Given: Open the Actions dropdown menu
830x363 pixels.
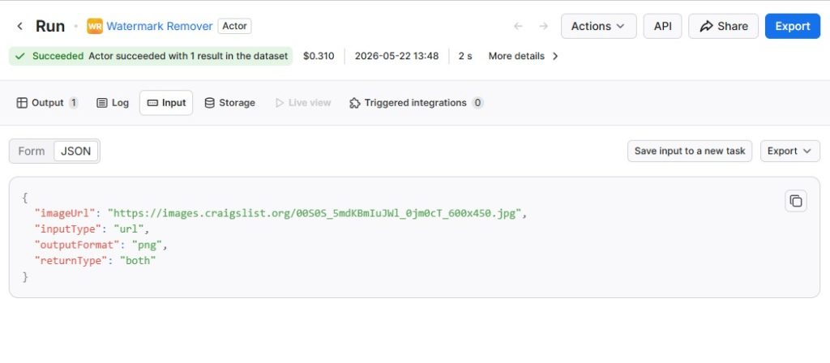Looking at the screenshot, I should (x=599, y=26).
